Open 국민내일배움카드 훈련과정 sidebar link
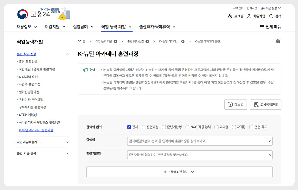298x190 pixels. (x=36, y=69)
